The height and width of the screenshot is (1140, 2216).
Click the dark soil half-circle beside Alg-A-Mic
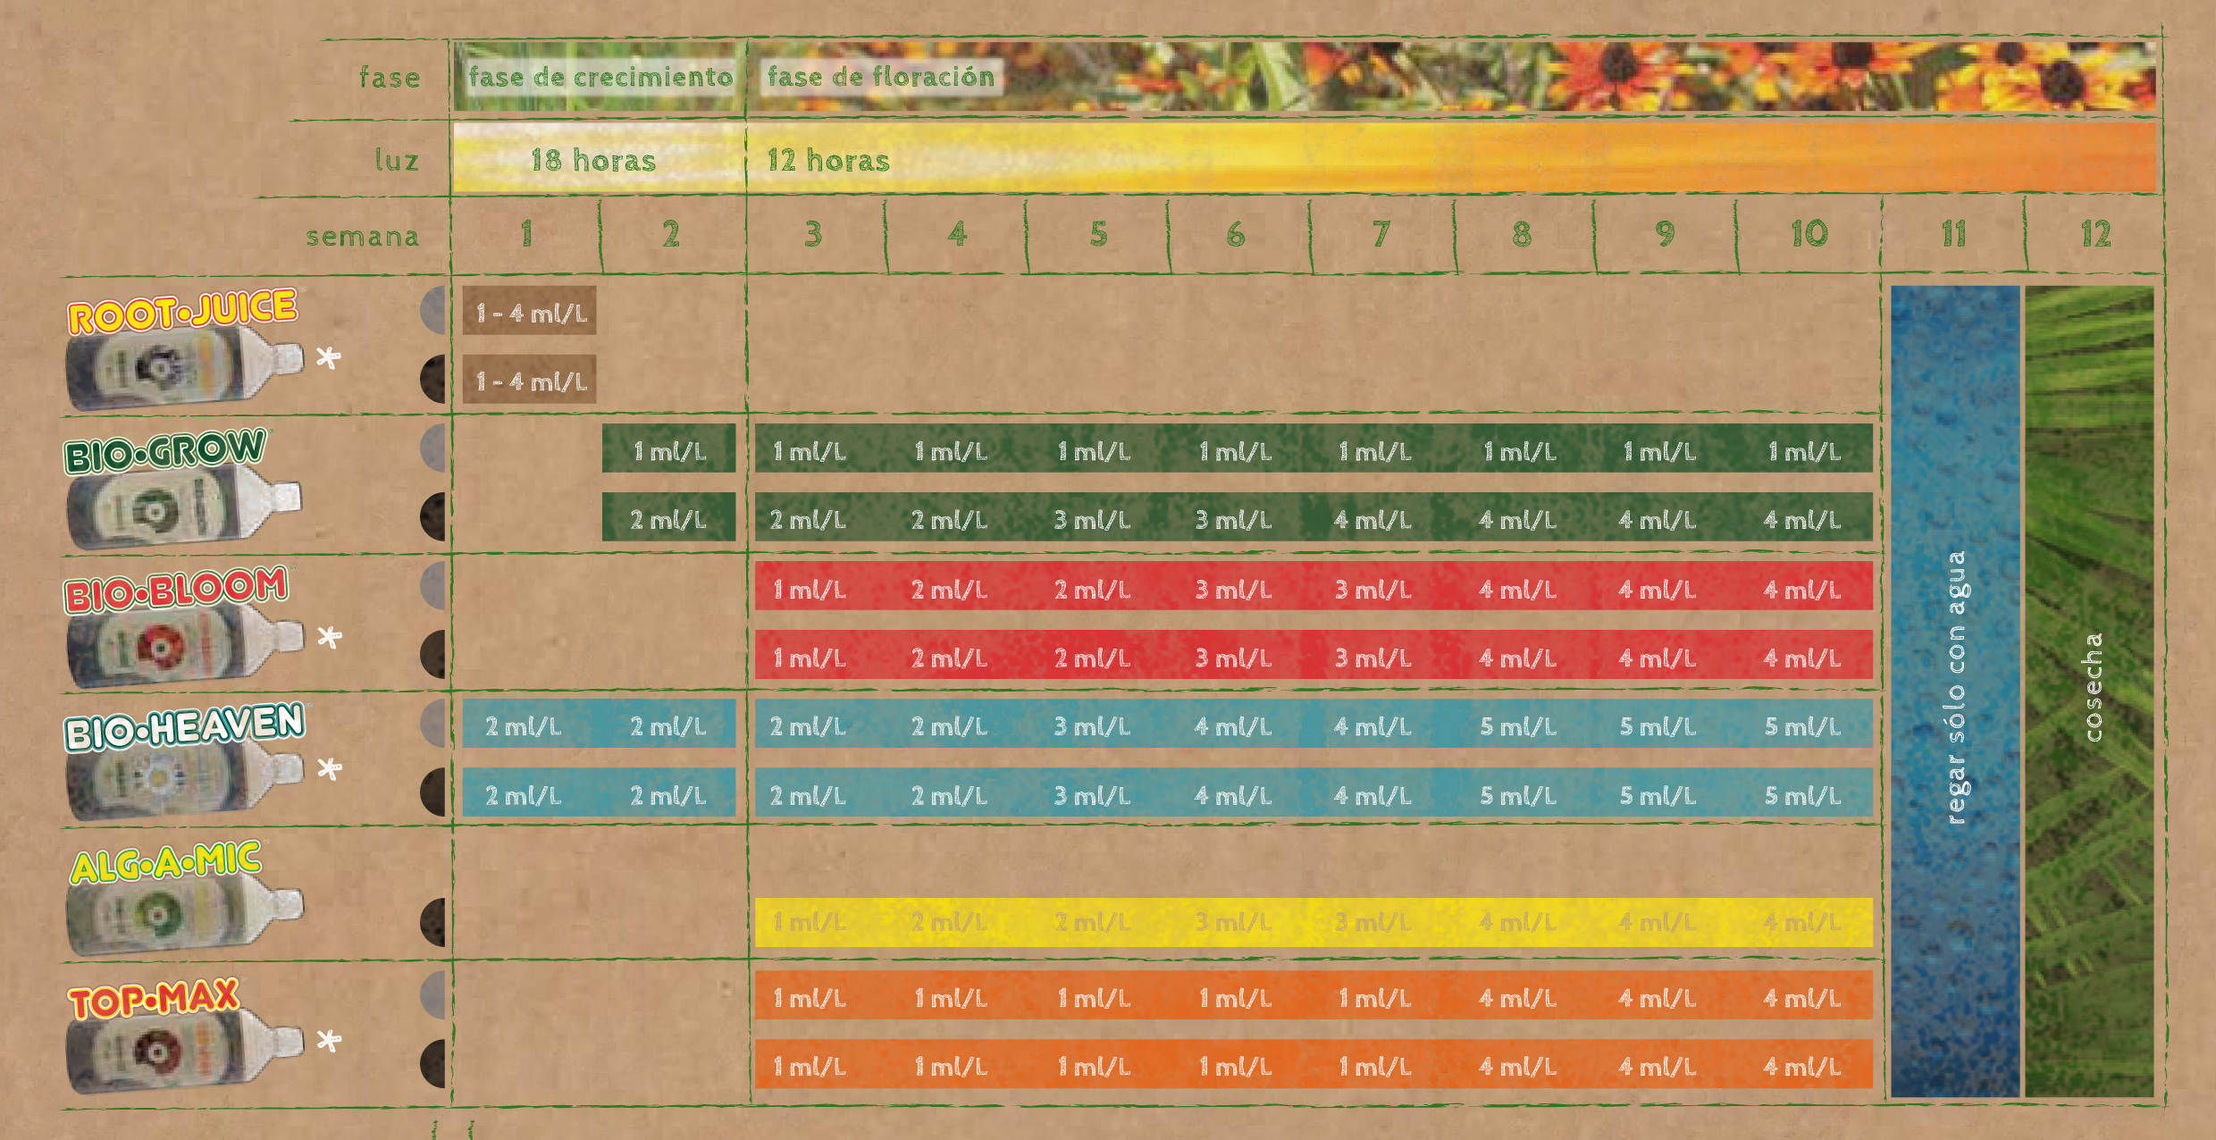434,922
